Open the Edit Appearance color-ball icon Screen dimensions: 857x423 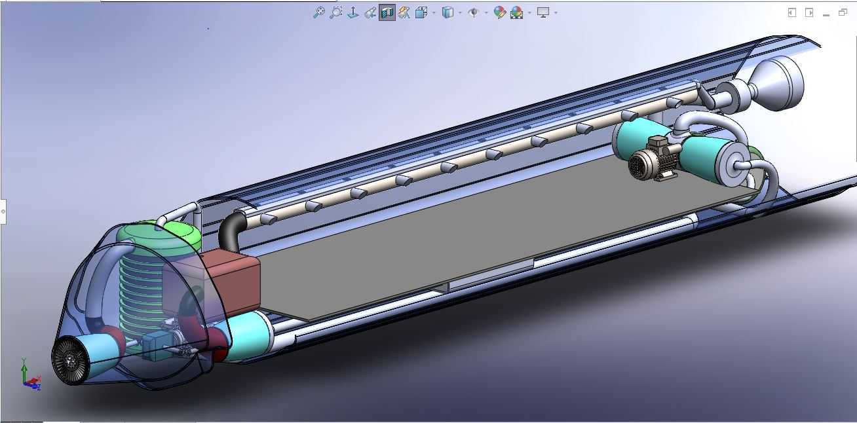pos(500,12)
